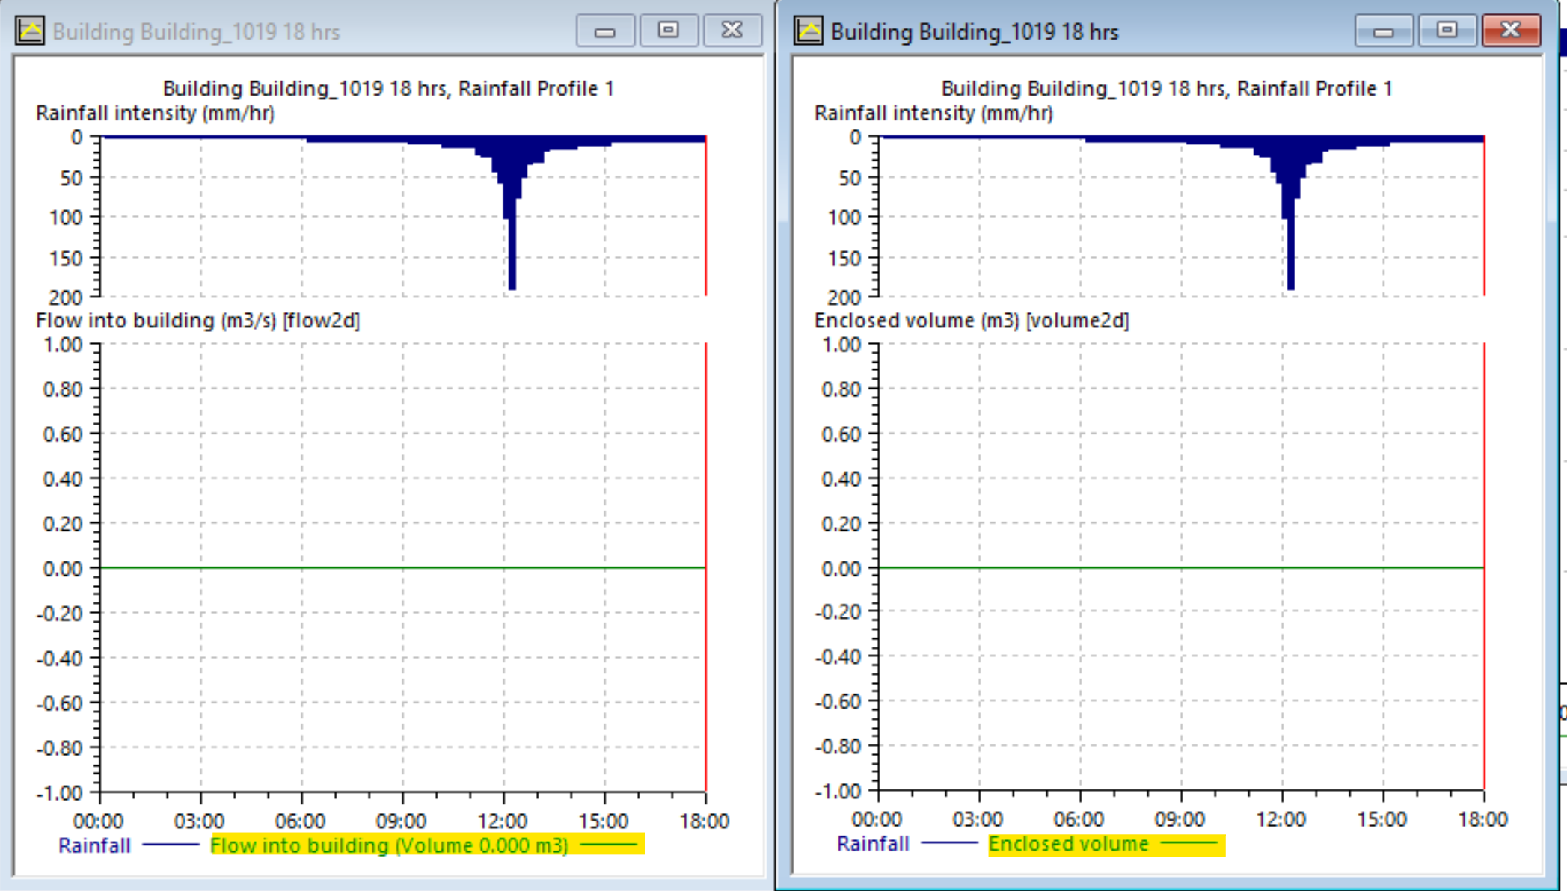Maximize the left Building_1019 graph window

pos(668,31)
